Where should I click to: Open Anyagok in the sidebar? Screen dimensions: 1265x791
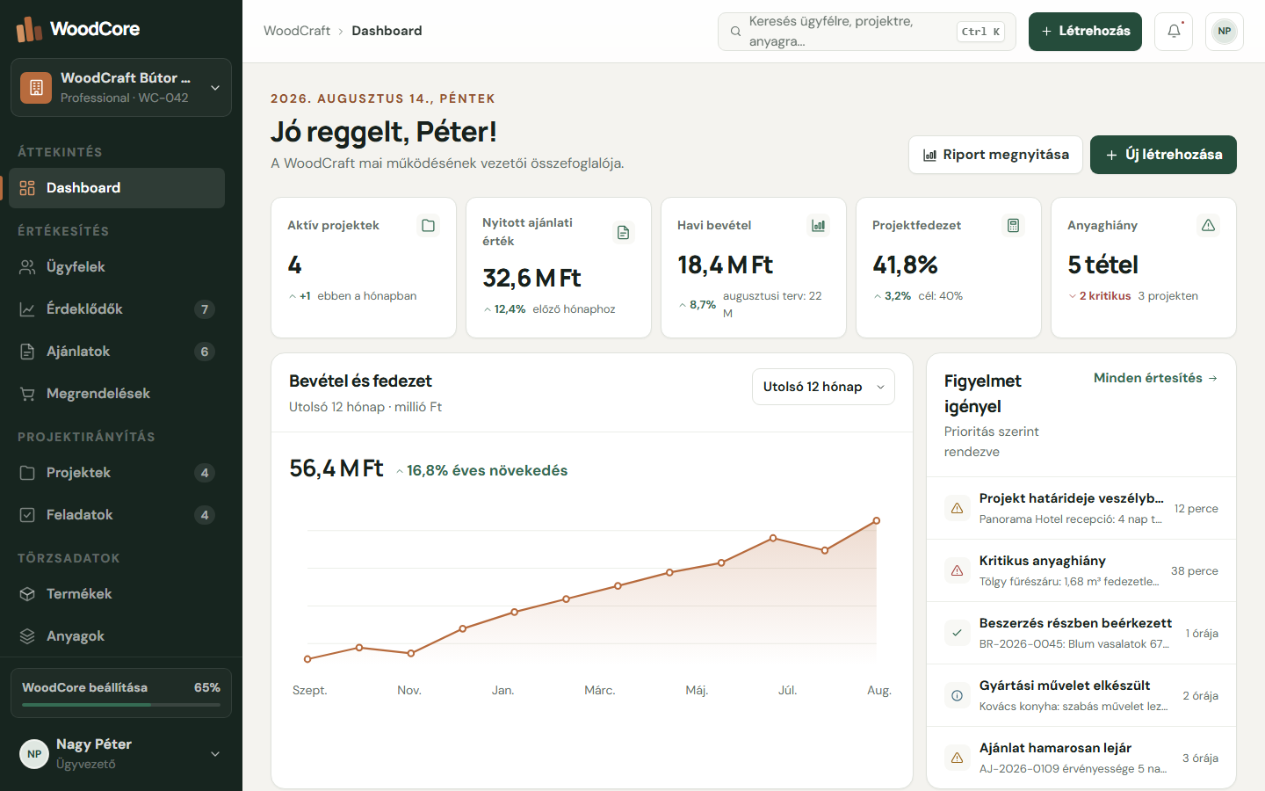click(x=117, y=636)
